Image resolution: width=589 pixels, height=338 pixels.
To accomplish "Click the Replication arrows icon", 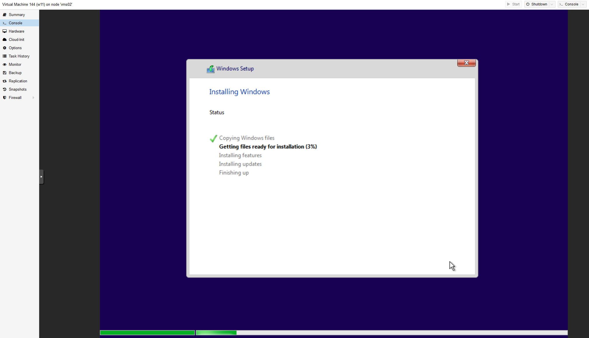I will click(x=5, y=81).
